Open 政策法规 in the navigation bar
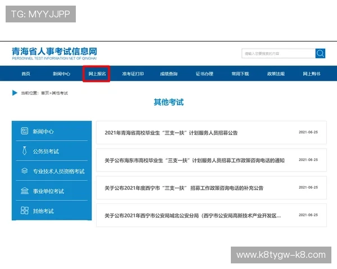337x269 pixels. (276, 74)
